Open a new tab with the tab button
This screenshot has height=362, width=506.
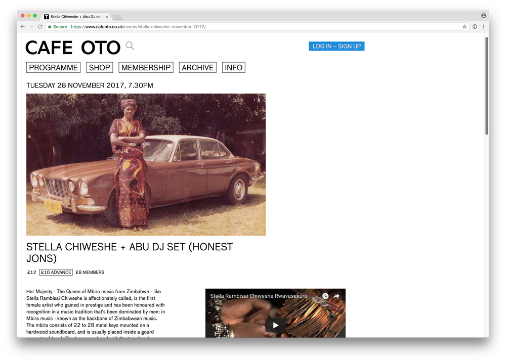click(x=117, y=17)
